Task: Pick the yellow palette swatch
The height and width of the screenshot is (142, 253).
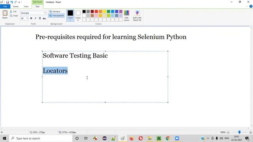Action: pyautogui.click(x=104, y=11)
